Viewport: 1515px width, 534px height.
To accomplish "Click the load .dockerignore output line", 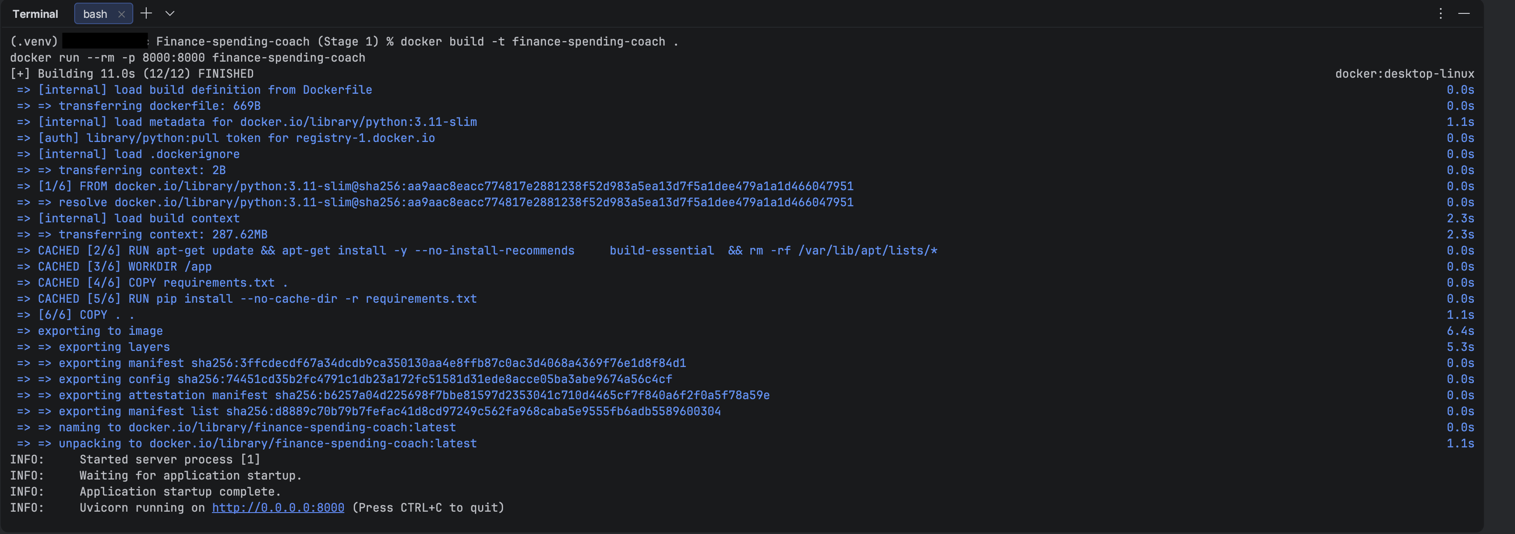I will coord(138,154).
